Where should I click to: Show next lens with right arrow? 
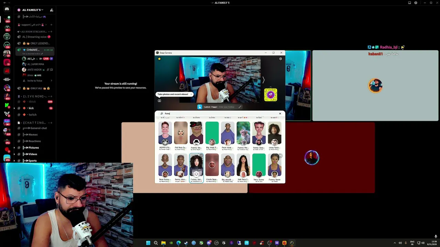(263, 80)
